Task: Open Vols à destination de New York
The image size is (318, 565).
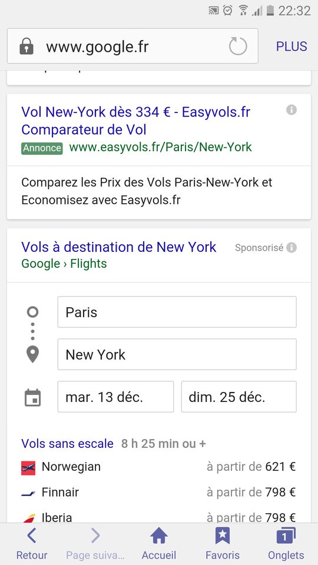Action: pyautogui.click(x=118, y=247)
